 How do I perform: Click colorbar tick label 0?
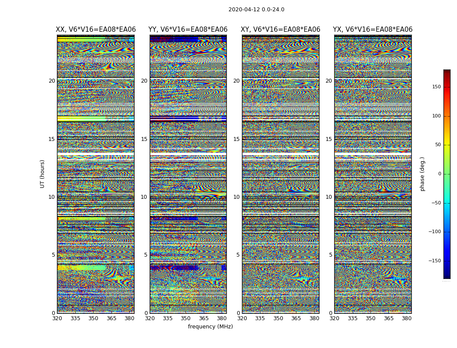[x=440, y=174]
